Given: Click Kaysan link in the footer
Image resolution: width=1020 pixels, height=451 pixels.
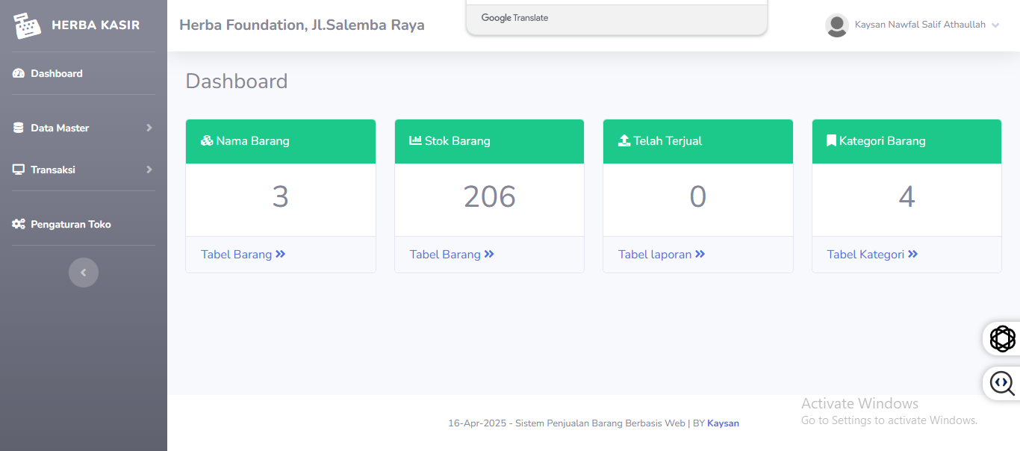Looking at the screenshot, I should (x=723, y=423).
